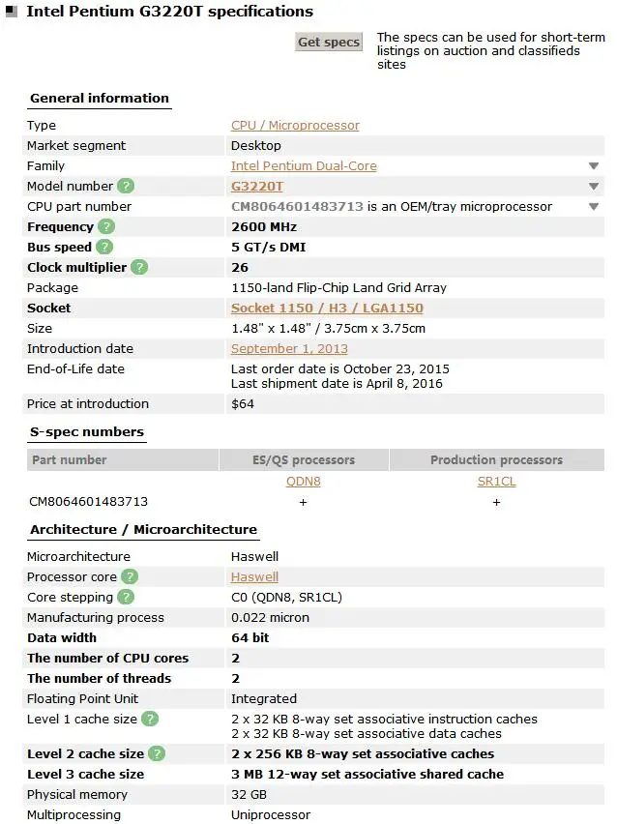Follow the Intel Pentium Dual-Core link
Viewport: 617px width, 824px height.
[304, 166]
